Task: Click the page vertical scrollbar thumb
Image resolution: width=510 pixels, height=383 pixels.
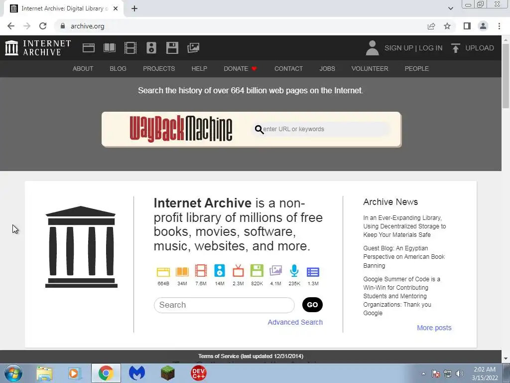Action: (506, 76)
